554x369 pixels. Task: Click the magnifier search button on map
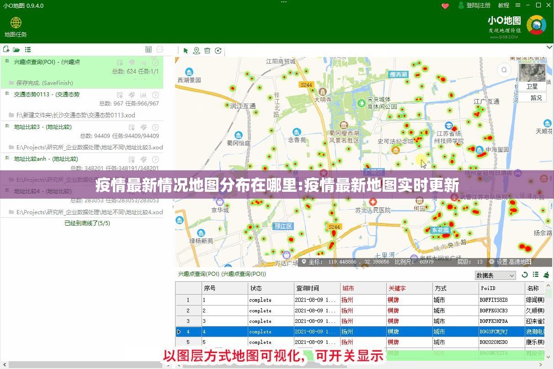click(x=504, y=70)
